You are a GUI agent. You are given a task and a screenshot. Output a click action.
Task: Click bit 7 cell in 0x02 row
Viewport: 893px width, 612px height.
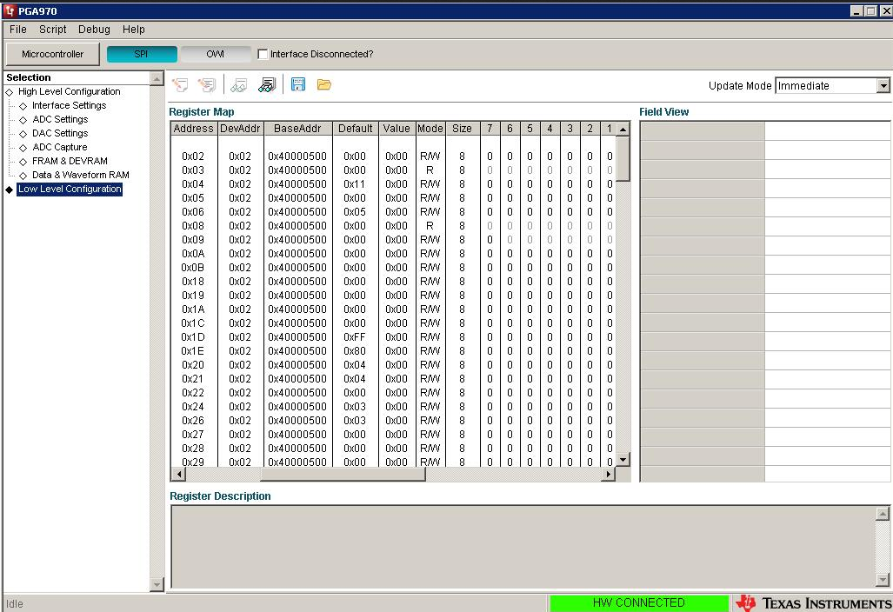coord(490,156)
